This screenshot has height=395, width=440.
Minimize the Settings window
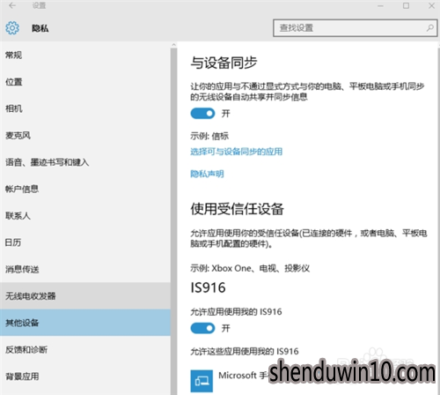(380, 5)
